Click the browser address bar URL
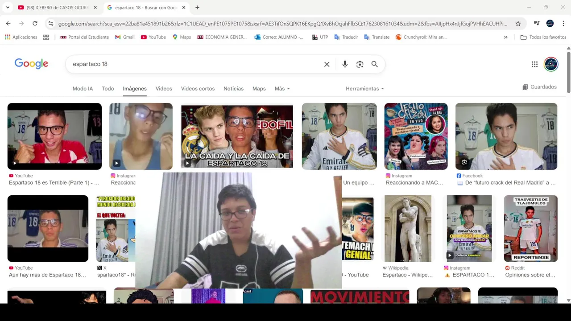The height and width of the screenshot is (321, 571). tap(282, 24)
